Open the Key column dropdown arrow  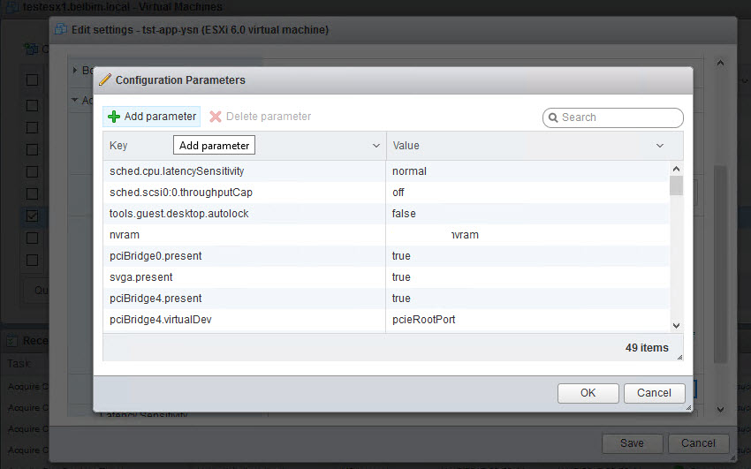click(376, 146)
